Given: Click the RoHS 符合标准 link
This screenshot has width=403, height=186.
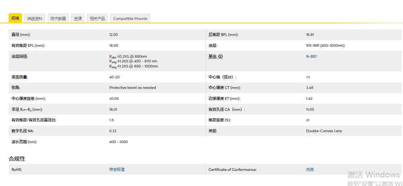Looking at the screenshot, I should coord(117,170).
